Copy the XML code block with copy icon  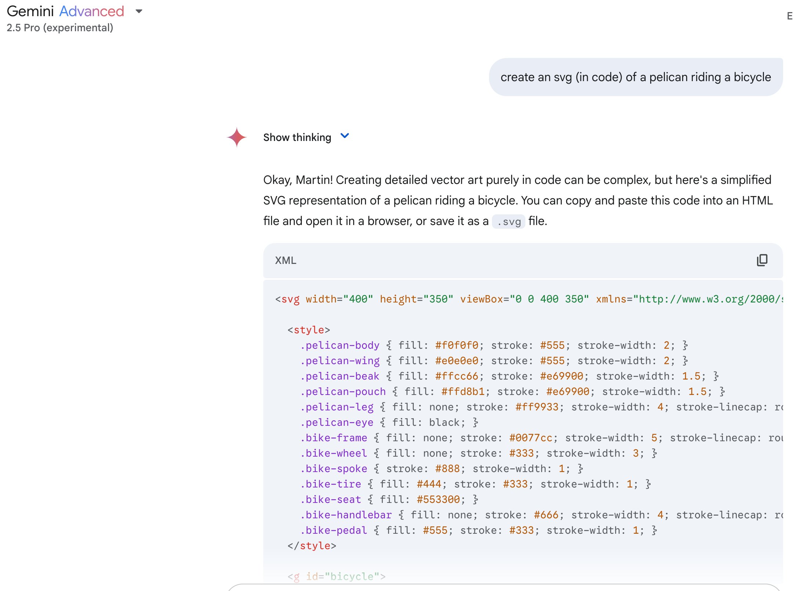tap(762, 260)
